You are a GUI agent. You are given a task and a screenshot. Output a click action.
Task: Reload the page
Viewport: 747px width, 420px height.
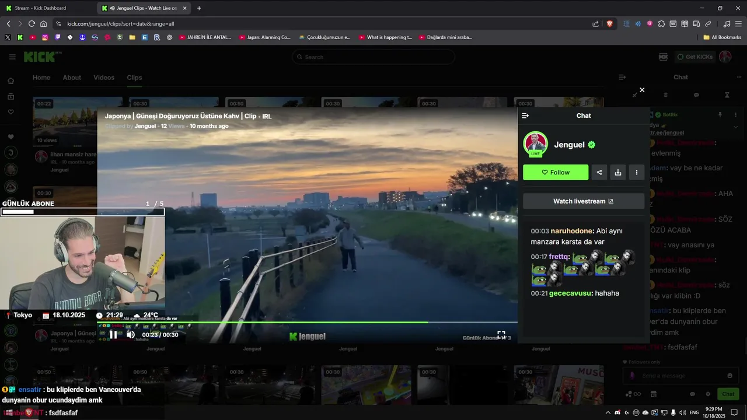tap(32, 24)
